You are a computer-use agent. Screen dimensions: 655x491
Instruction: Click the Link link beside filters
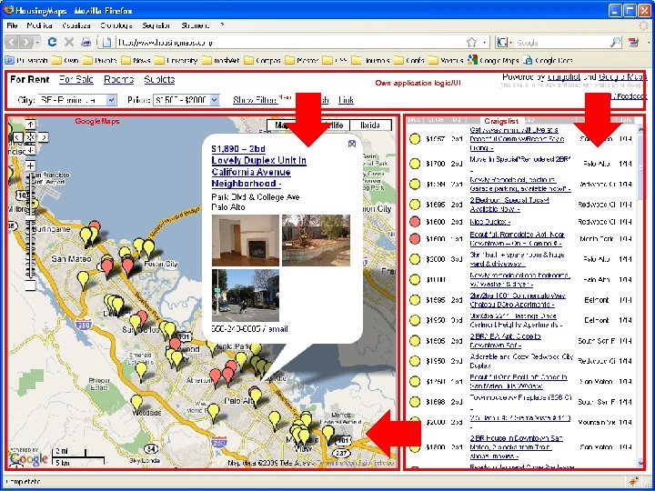coord(346,100)
